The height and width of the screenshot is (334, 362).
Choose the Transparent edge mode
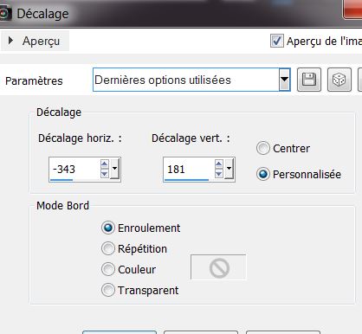(x=108, y=290)
